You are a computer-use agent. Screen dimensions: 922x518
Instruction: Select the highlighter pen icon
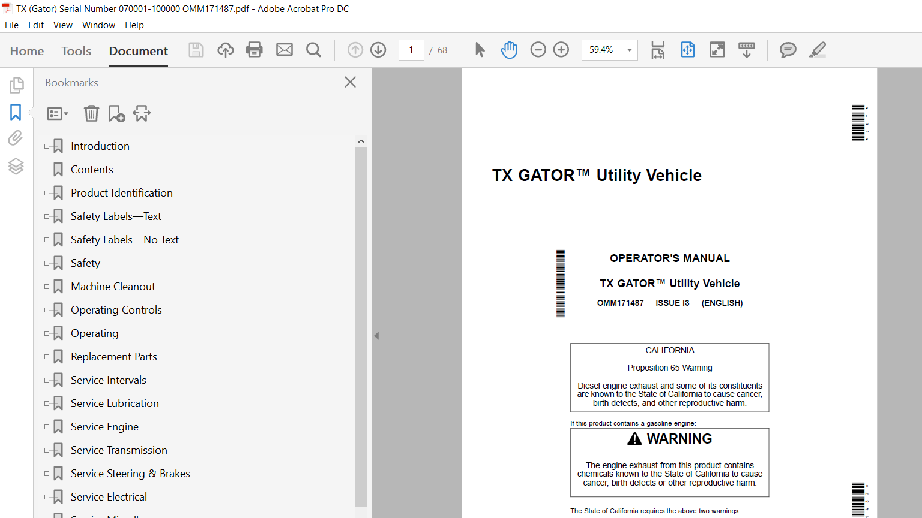point(818,50)
